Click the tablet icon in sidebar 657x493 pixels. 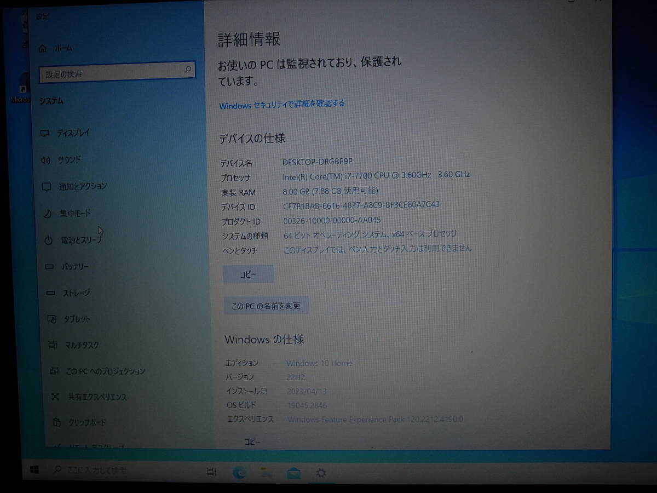coord(52,319)
